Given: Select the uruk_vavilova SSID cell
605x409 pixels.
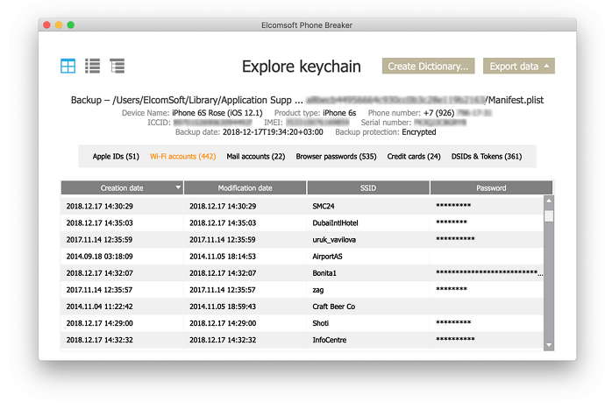Looking at the screenshot, I should click(368, 239).
